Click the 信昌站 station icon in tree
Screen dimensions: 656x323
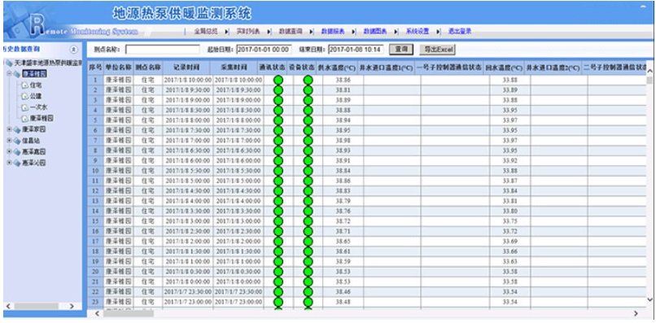point(17,141)
